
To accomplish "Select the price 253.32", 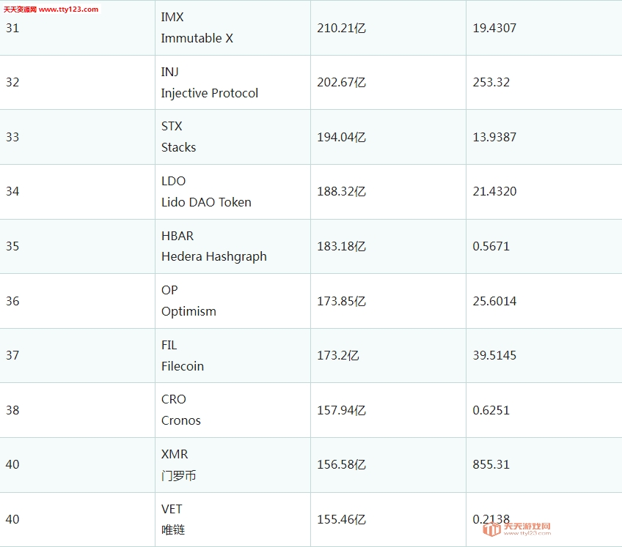I will click(491, 83).
